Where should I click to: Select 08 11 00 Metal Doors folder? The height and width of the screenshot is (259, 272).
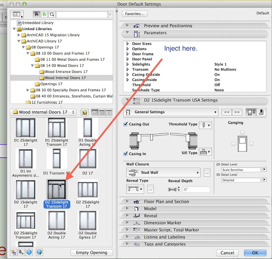pos(72,59)
